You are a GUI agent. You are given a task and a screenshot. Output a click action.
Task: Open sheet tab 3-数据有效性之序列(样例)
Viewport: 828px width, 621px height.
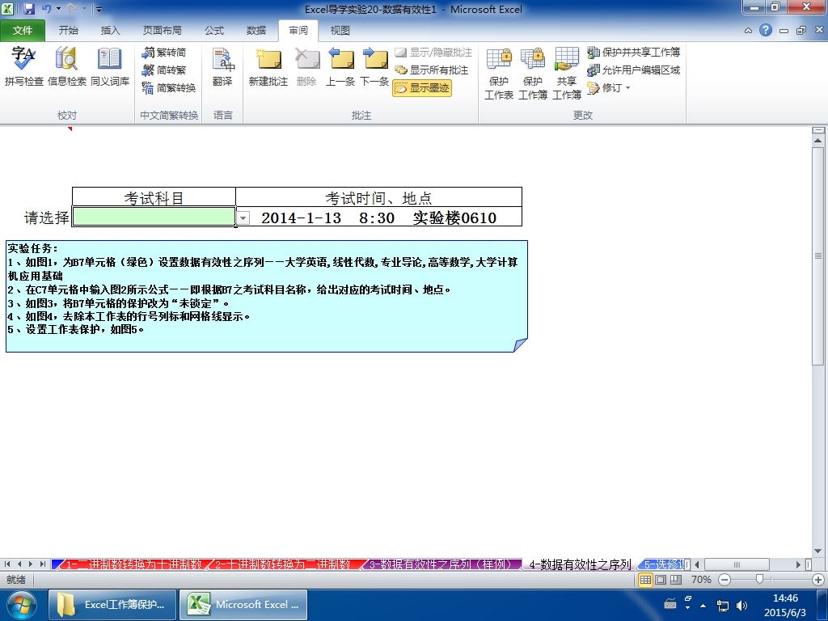[x=441, y=564]
